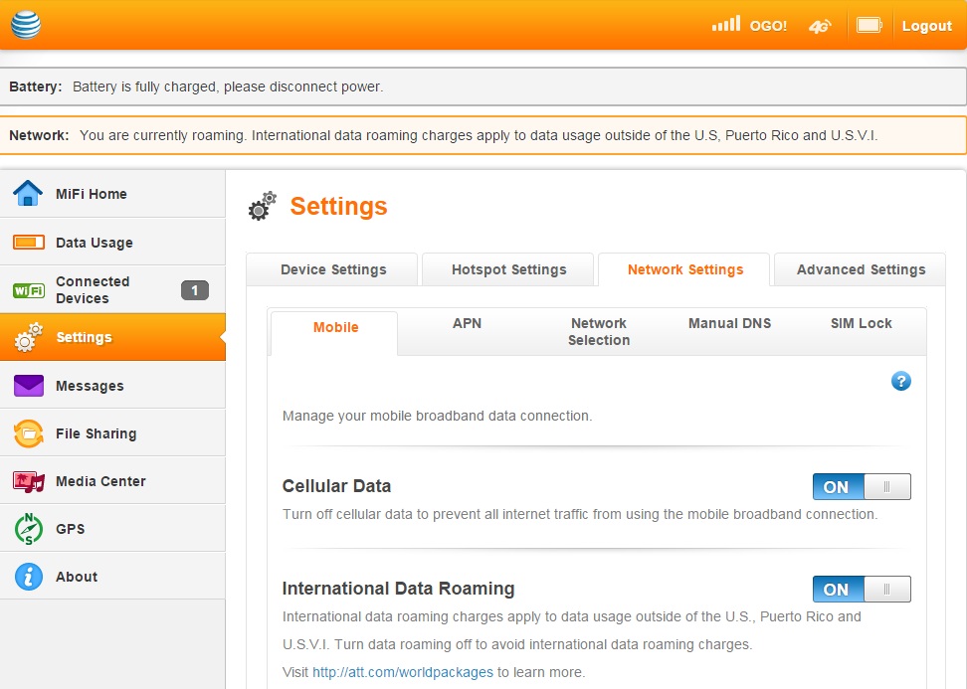
Task: Click the Logout button
Action: click(927, 26)
